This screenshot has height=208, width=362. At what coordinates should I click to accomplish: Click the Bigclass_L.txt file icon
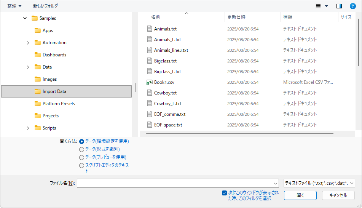coord(150,71)
